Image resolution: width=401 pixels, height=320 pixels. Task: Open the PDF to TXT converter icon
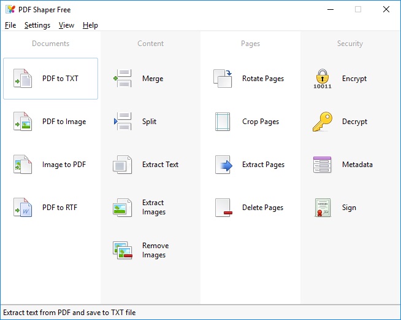[23, 79]
